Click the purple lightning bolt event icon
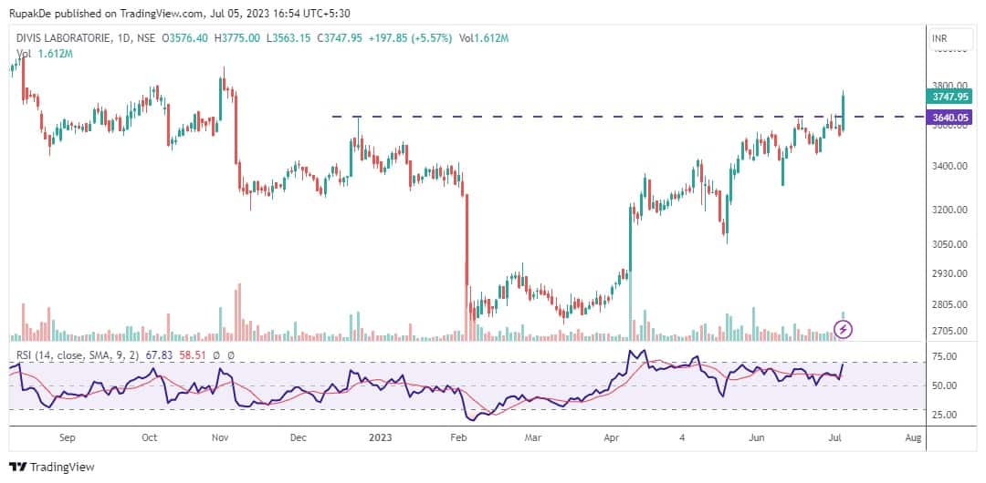Viewport: 986px width, 483px height. pyautogui.click(x=844, y=328)
